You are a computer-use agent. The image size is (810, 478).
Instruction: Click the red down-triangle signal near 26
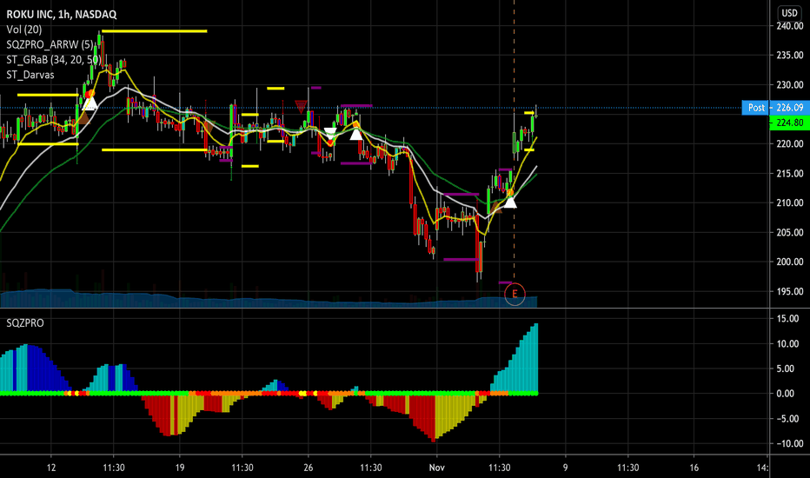[301, 107]
